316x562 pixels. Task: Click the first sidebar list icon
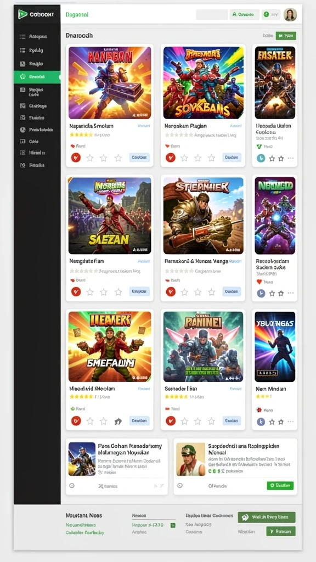click(x=22, y=37)
